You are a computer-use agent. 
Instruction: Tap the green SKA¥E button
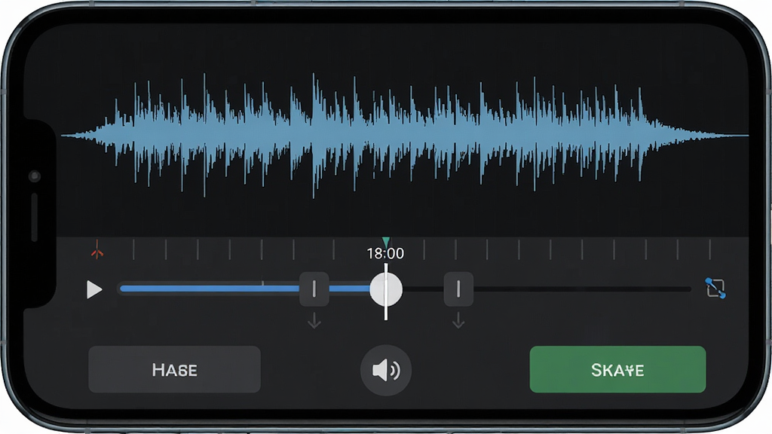617,369
